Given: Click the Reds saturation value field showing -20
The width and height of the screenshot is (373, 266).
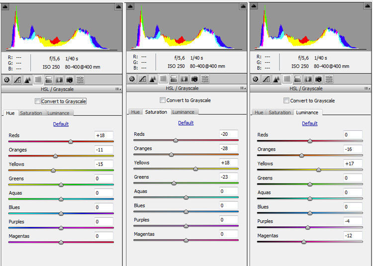Looking at the screenshot, I should point(229,134).
